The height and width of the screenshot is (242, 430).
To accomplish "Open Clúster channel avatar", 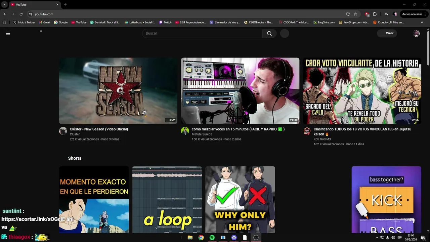I will [63, 131].
